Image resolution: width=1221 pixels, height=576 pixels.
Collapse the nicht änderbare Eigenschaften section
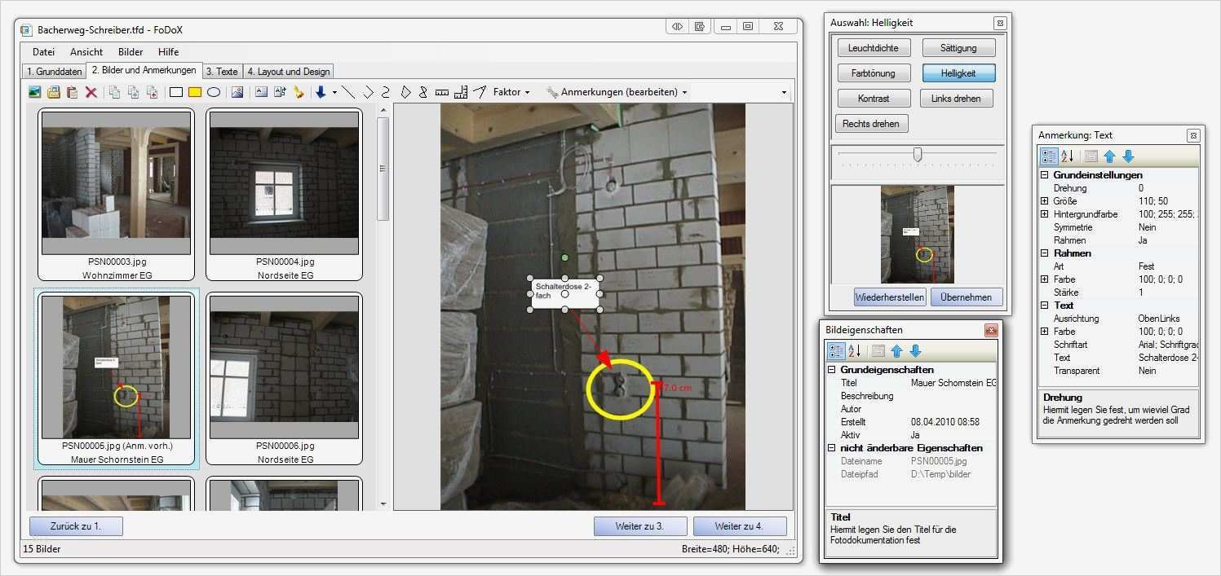click(x=832, y=448)
